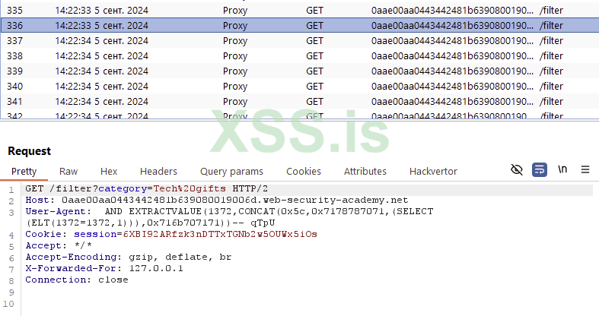The height and width of the screenshot is (316, 599).
Task: Select history row number 338
Action: 300,56
